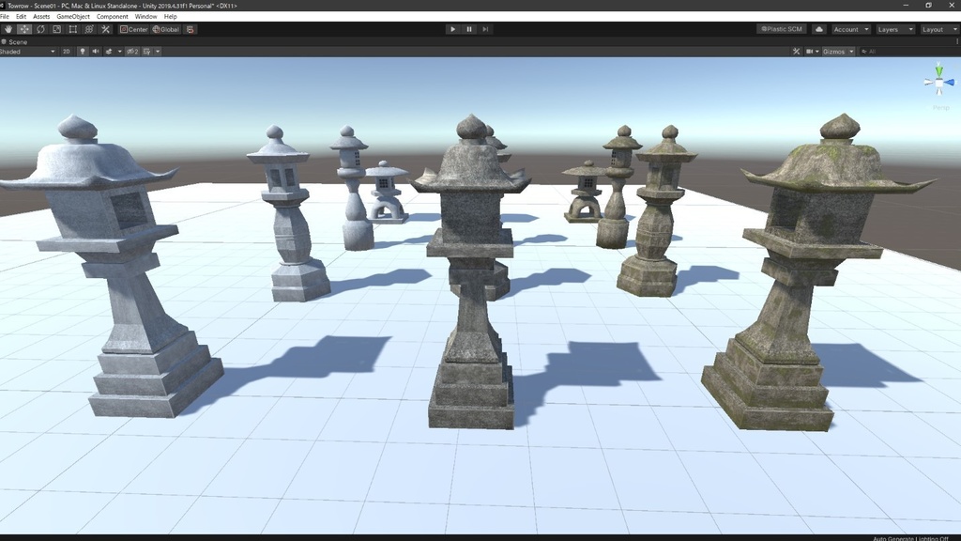Minimize the Unity window
961x541 pixels.
tap(906, 5)
